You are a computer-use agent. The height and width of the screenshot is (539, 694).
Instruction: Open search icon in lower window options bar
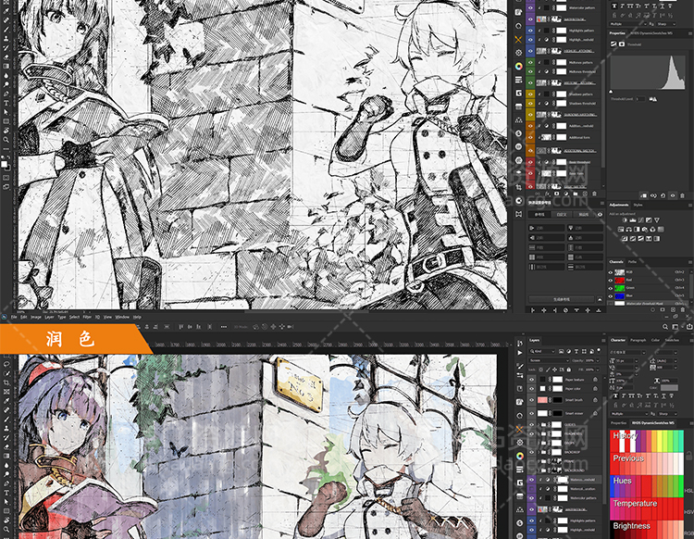[665, 326]
